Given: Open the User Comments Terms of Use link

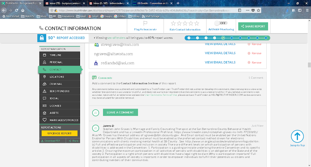Looking at the screenshot, I should pos(161,95).
